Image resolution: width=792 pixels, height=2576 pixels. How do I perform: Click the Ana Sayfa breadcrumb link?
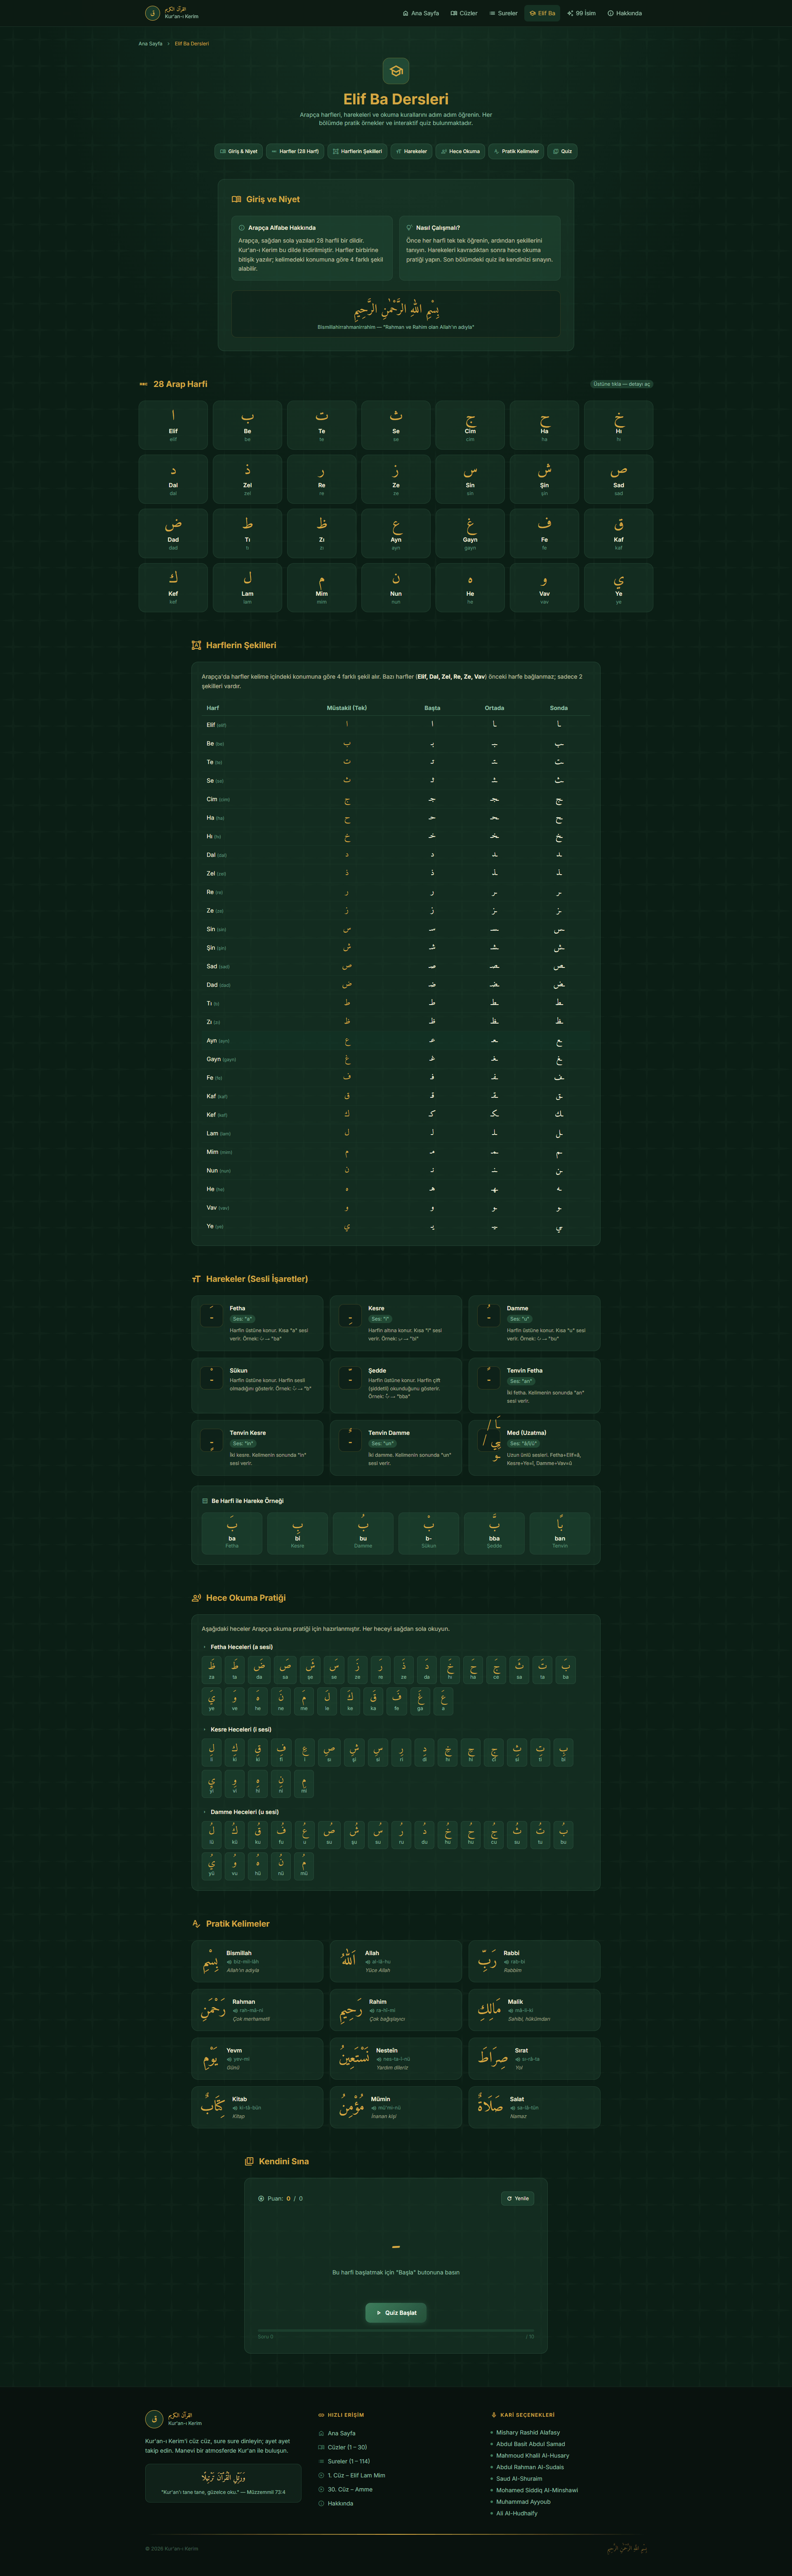150,44
